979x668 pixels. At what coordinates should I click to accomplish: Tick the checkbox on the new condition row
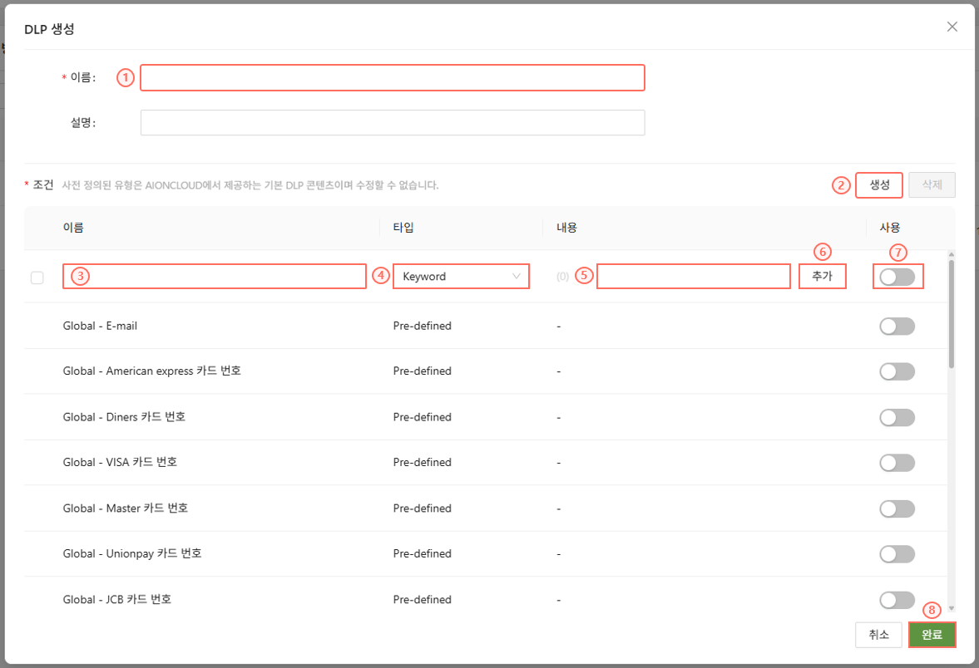tap(37, 278)
